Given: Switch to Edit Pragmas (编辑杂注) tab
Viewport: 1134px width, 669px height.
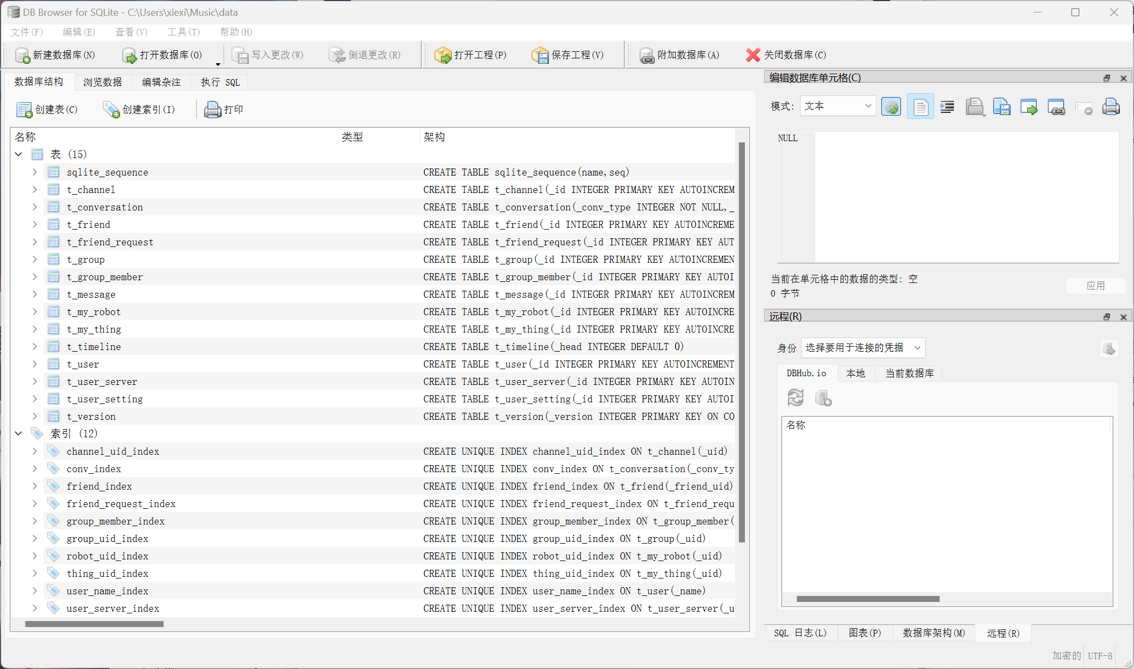Looking at the screenshot, I should [161, 82].
